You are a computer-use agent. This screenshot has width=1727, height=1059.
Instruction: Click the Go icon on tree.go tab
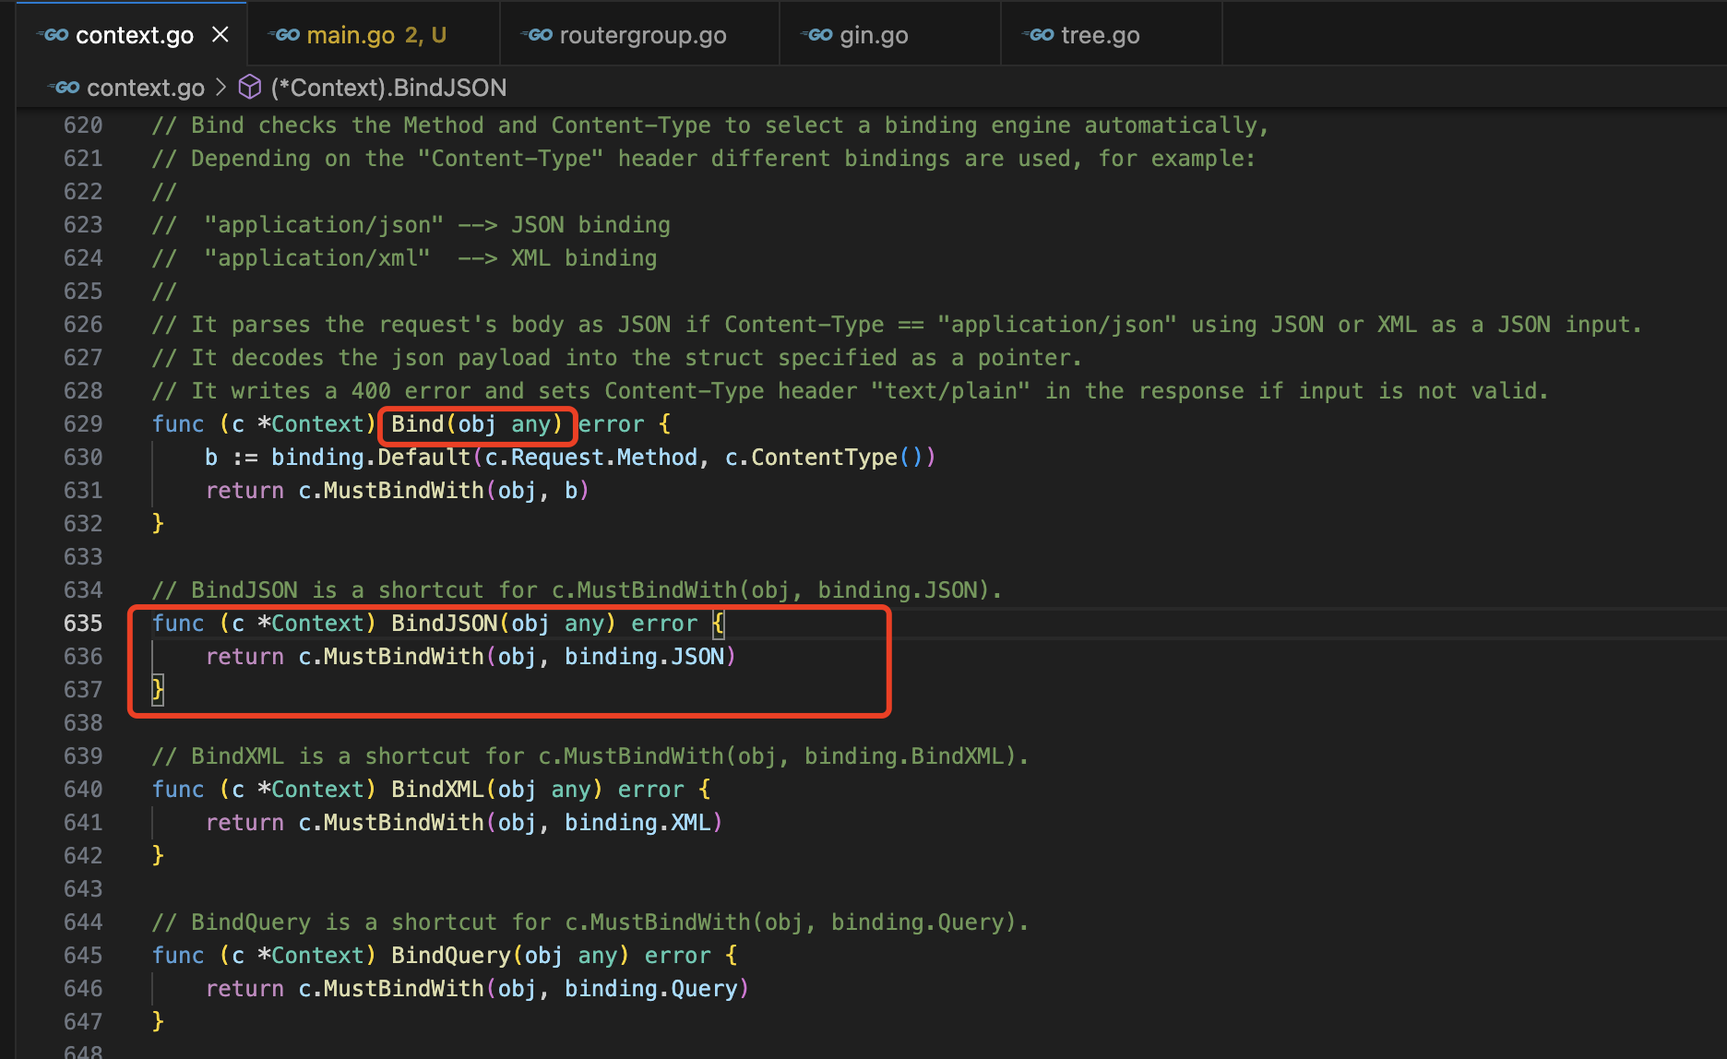point(1039,35)
